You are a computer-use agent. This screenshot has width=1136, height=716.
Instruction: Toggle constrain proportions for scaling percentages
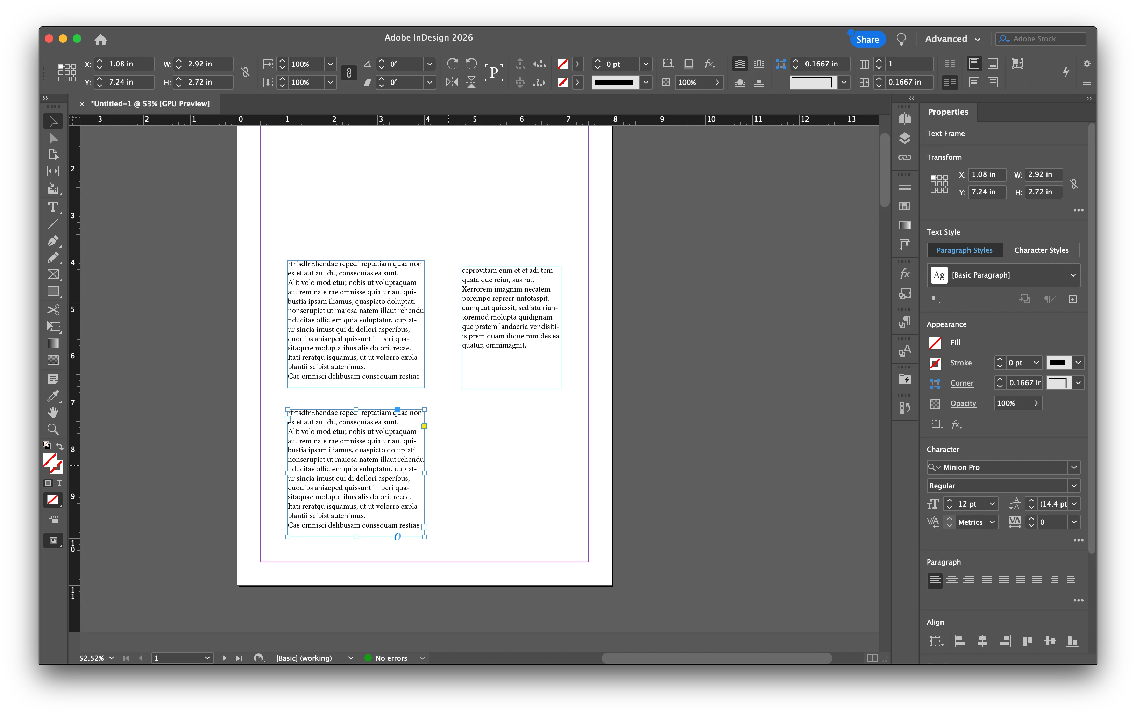tap(349, 73)
